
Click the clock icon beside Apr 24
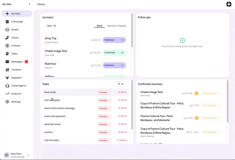(119, 132)
